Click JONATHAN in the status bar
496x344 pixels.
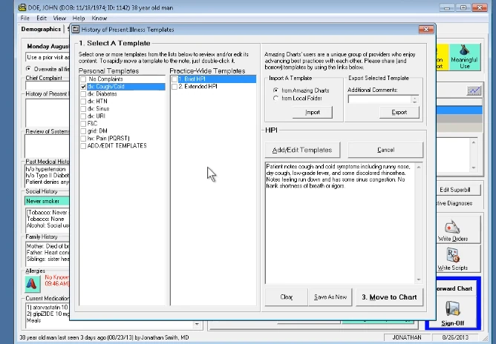pos(407,337)
